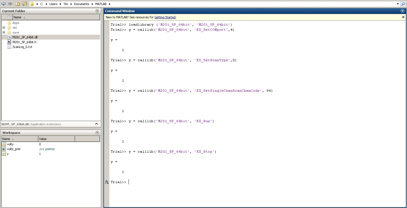This screenshot has width=407, height=208.
Task: Click the EX_SetSingleChanScanChanCode command line
Action: click(192, 91)
